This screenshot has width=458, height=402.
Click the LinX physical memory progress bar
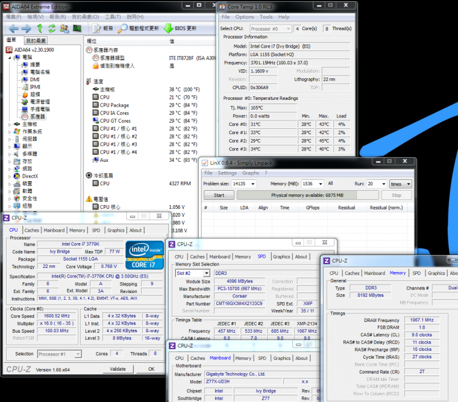[x=307, y=195]
